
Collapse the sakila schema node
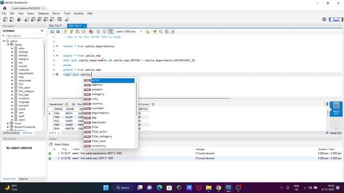pos(4,41)
